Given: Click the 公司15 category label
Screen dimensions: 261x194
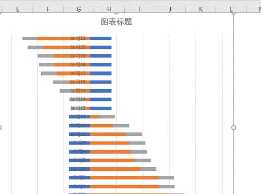Looking at the screenshot, I should point(78,91).
